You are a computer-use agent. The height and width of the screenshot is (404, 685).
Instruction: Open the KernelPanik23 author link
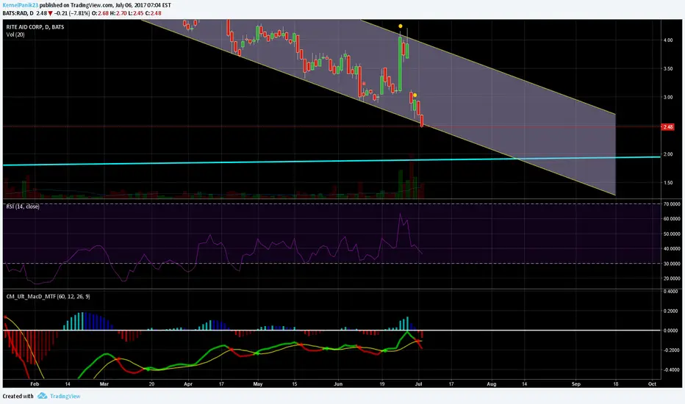[20, 5]
